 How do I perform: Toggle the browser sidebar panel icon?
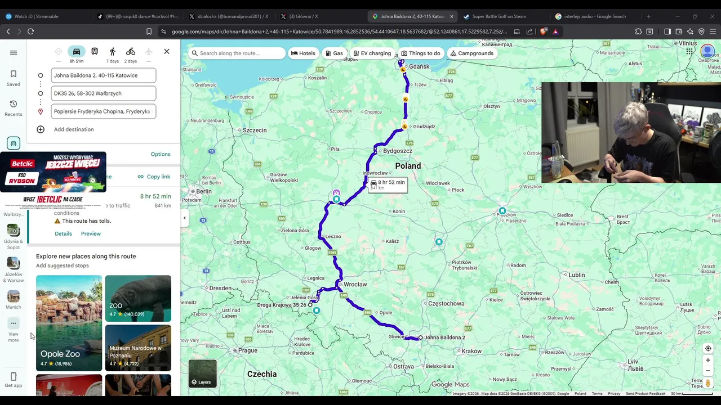coord(667,31)
